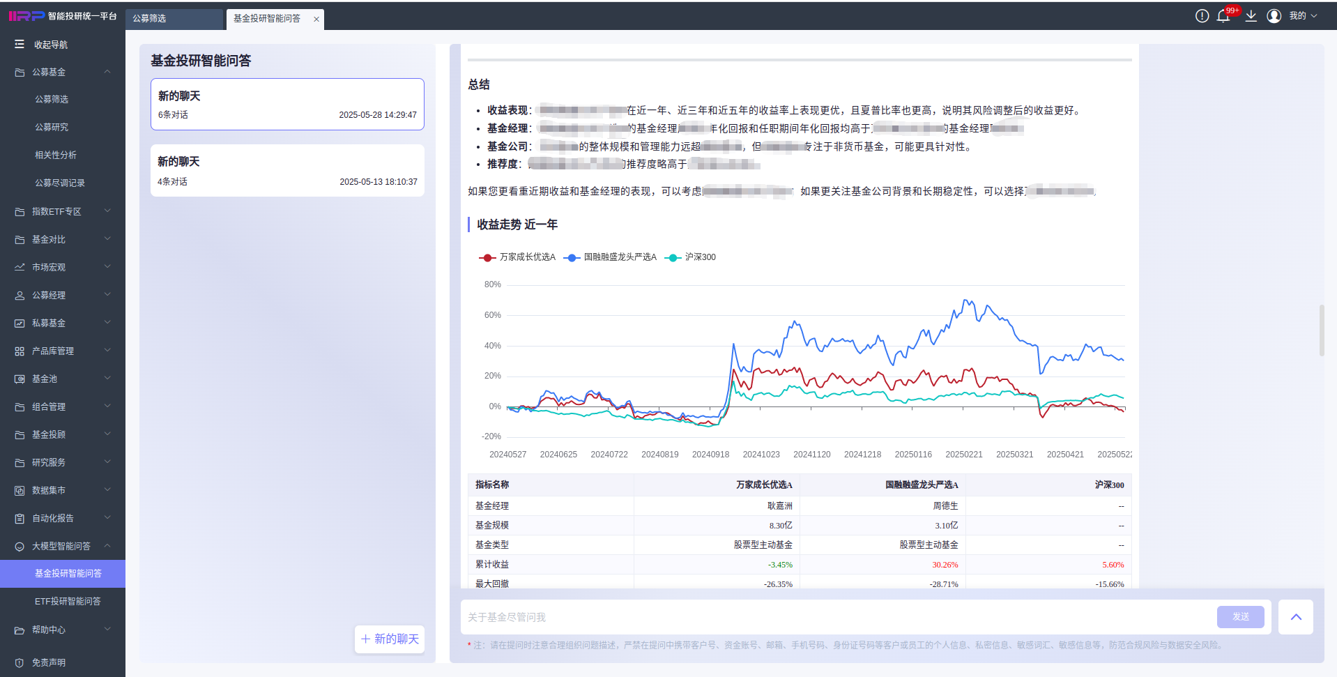Screen dimensions: 1337x677
Task: Click the 研究服务 folder icon
Action: 20,463
